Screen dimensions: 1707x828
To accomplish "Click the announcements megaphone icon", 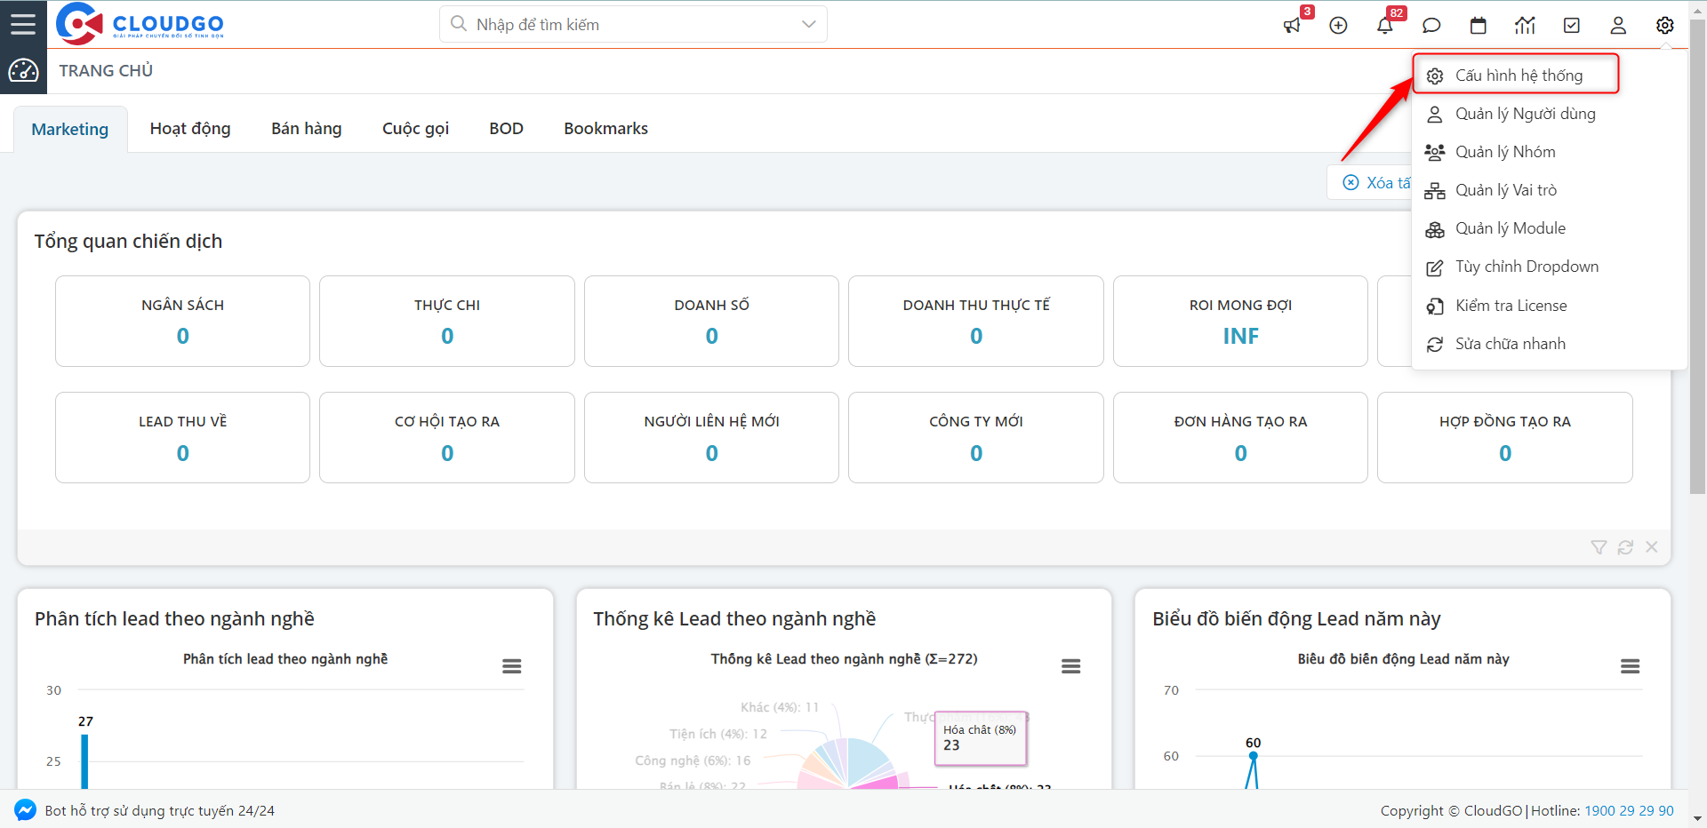I will [1292, 26].
